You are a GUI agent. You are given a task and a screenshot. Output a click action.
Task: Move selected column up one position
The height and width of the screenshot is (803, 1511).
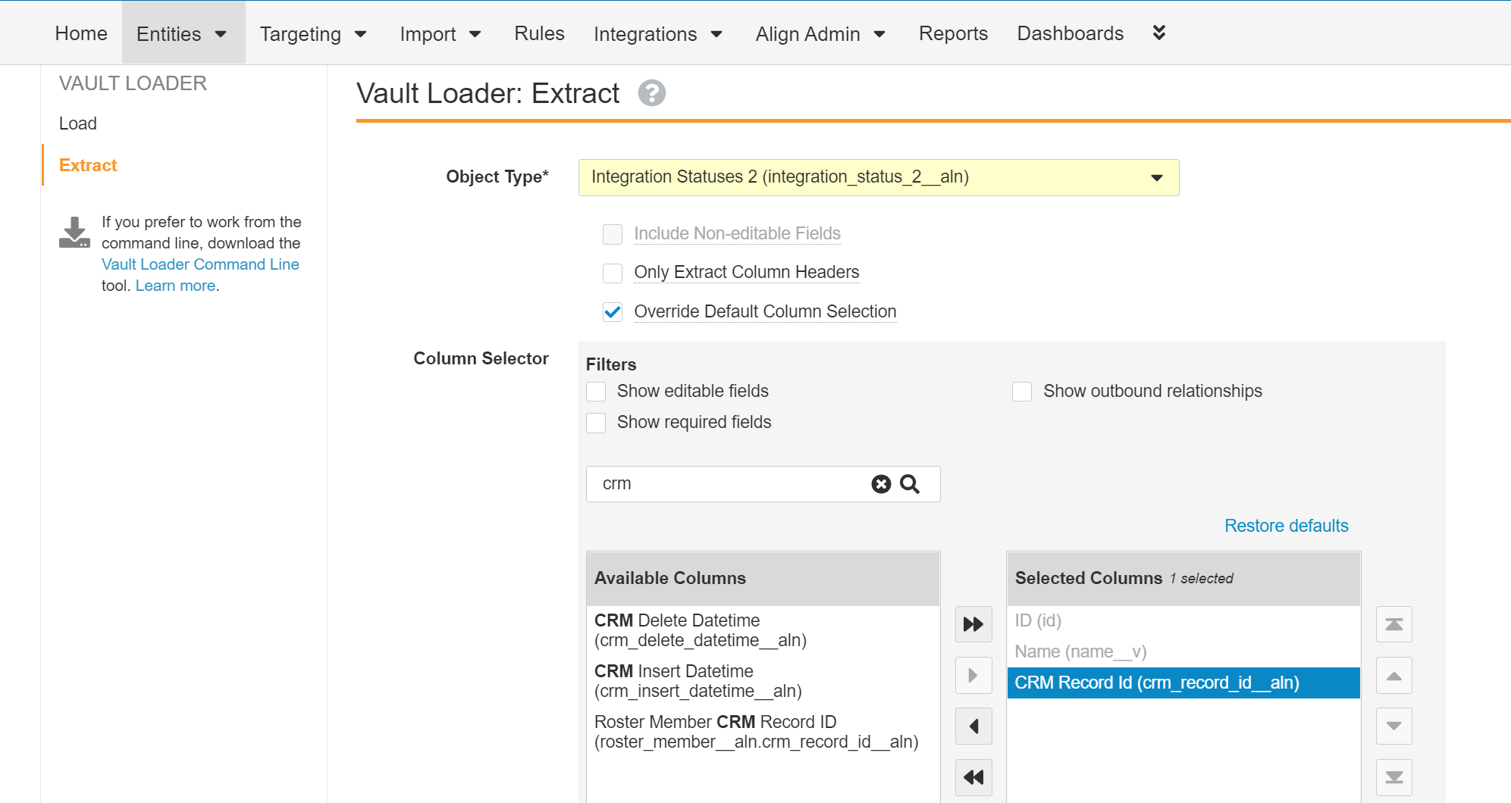pos(1393,676)
